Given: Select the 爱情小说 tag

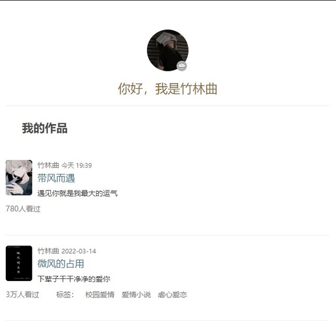Looking at the screenshot, I should pyautogui.click(x=136, y=295).
